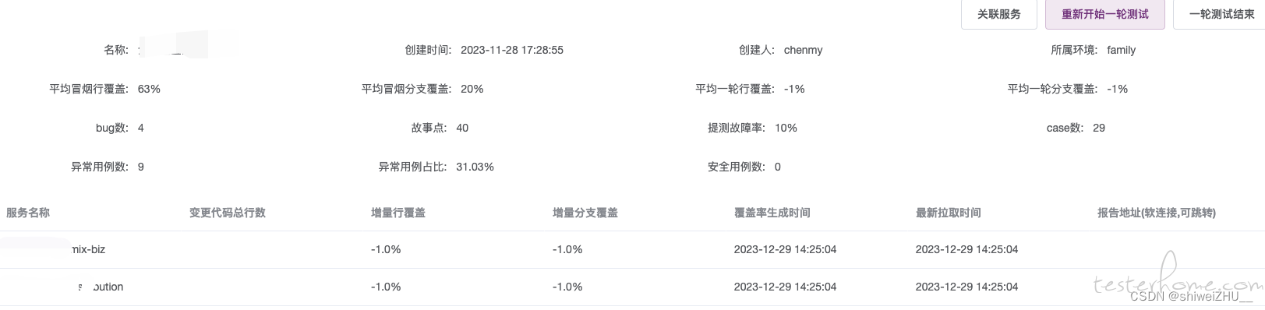
Task: Select the service row ending in bution
Action: click(632, 287)
